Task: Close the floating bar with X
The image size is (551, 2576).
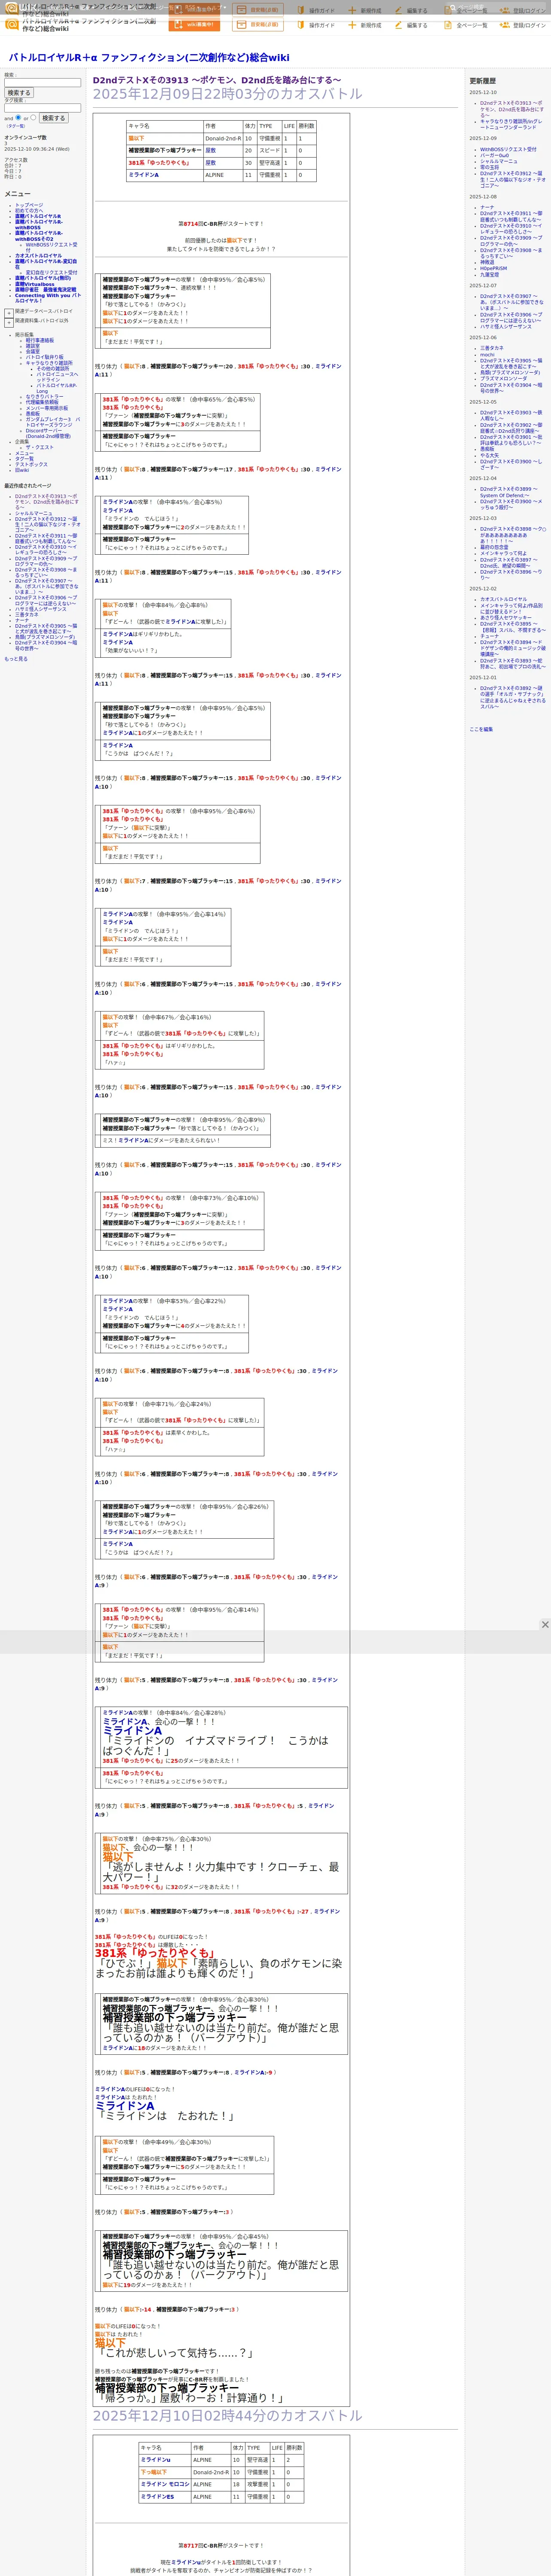Action: point(545,1624)
